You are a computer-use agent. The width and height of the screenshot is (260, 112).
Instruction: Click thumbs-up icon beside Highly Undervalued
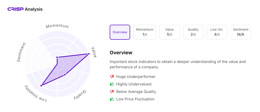112,84
